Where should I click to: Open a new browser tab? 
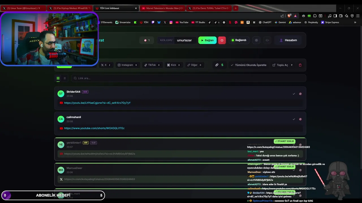(236, 8)
